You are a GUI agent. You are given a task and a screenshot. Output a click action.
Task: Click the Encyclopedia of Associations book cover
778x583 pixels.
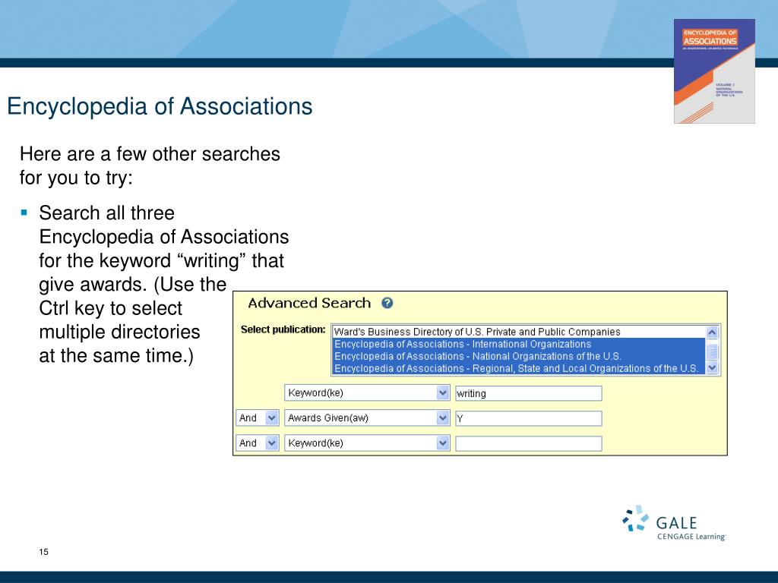coord(714,71)
